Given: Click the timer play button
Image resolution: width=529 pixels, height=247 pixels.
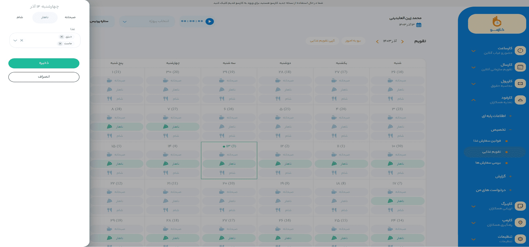Looking at the screenshot, I should click(210, 21).
